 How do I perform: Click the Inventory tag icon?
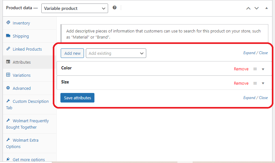tap(8, 23)
